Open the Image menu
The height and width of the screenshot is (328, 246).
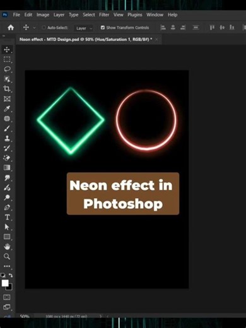(43, 15)
